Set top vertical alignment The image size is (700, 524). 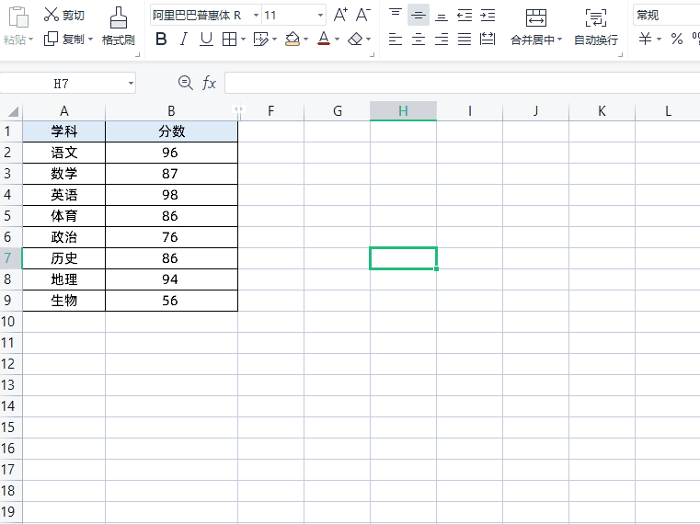pyautogui.click(x=396, y=15)
